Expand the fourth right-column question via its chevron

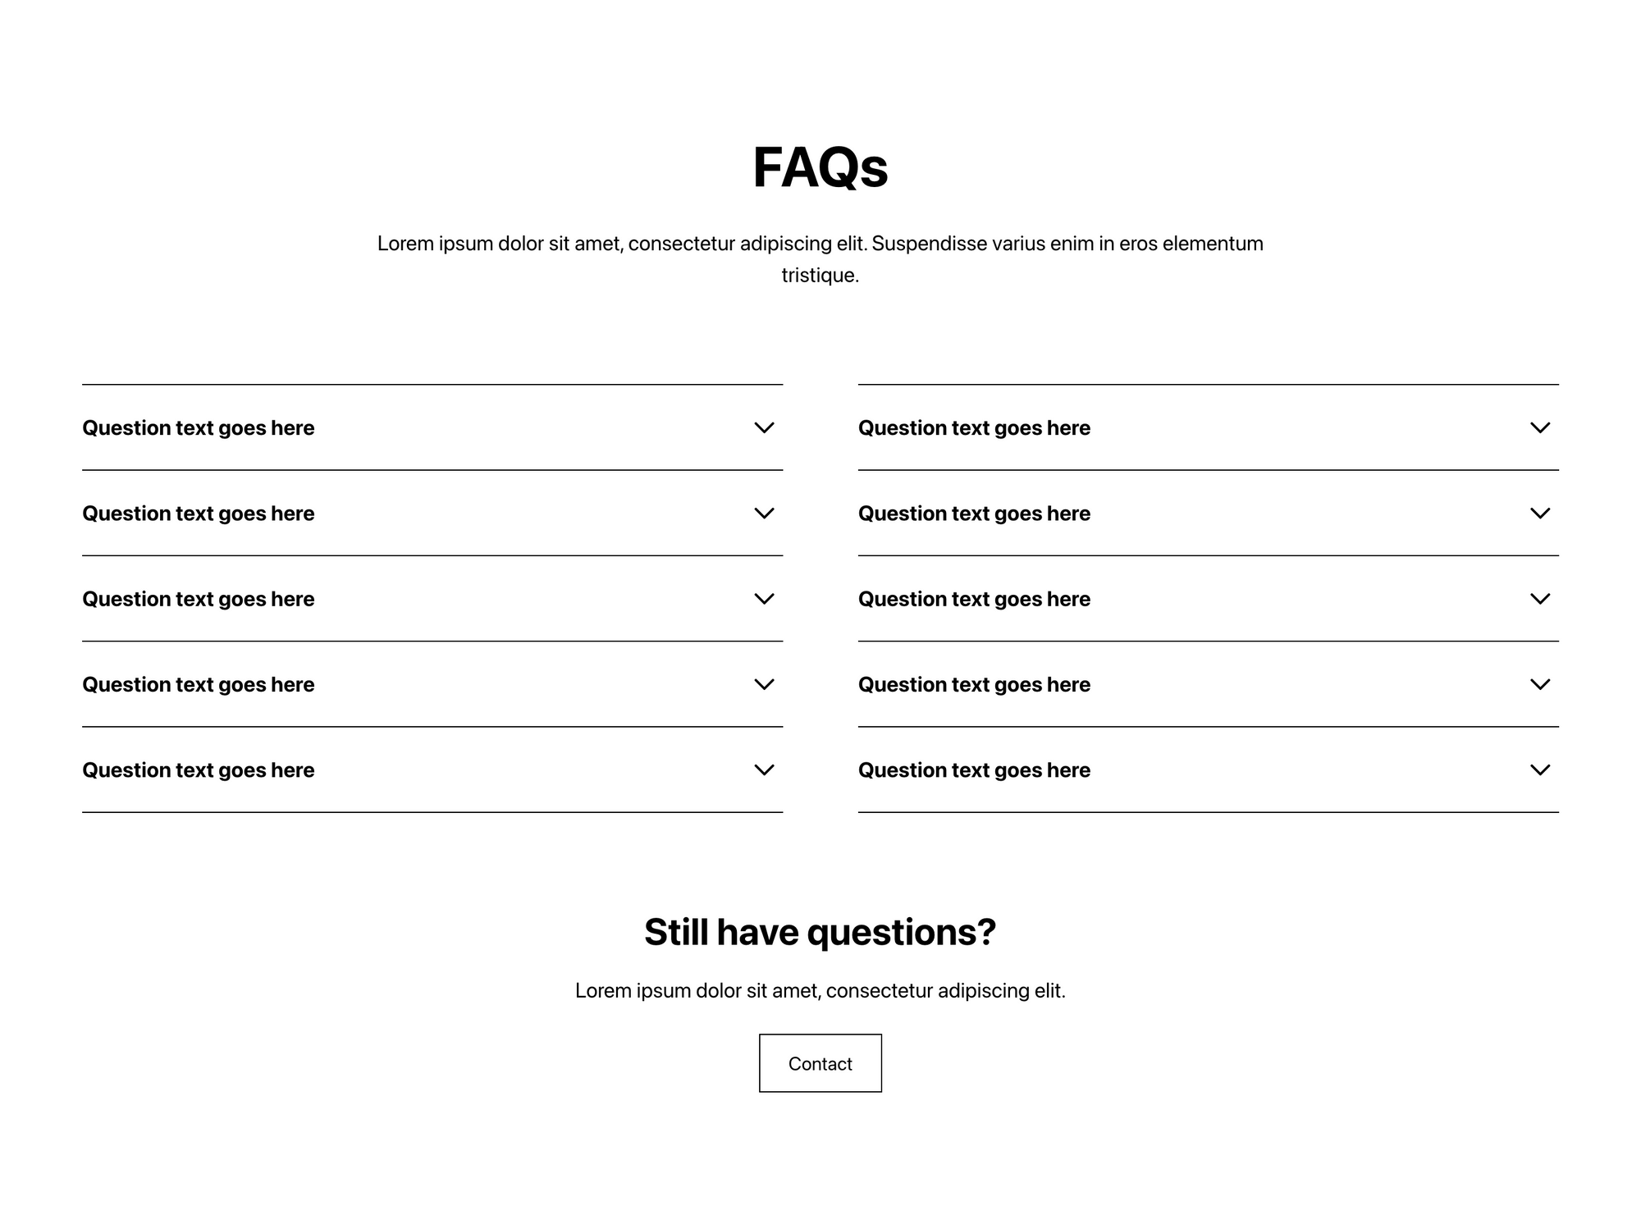tap(1540, 684)
